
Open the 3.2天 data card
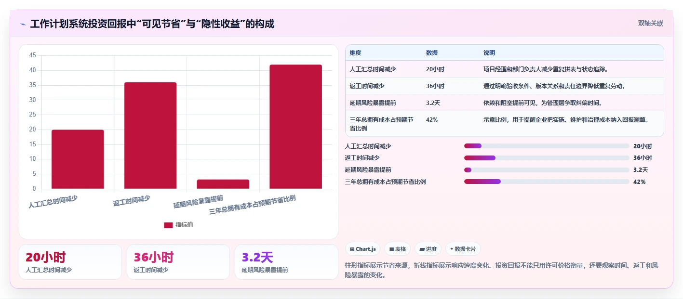tap(286, 262)
